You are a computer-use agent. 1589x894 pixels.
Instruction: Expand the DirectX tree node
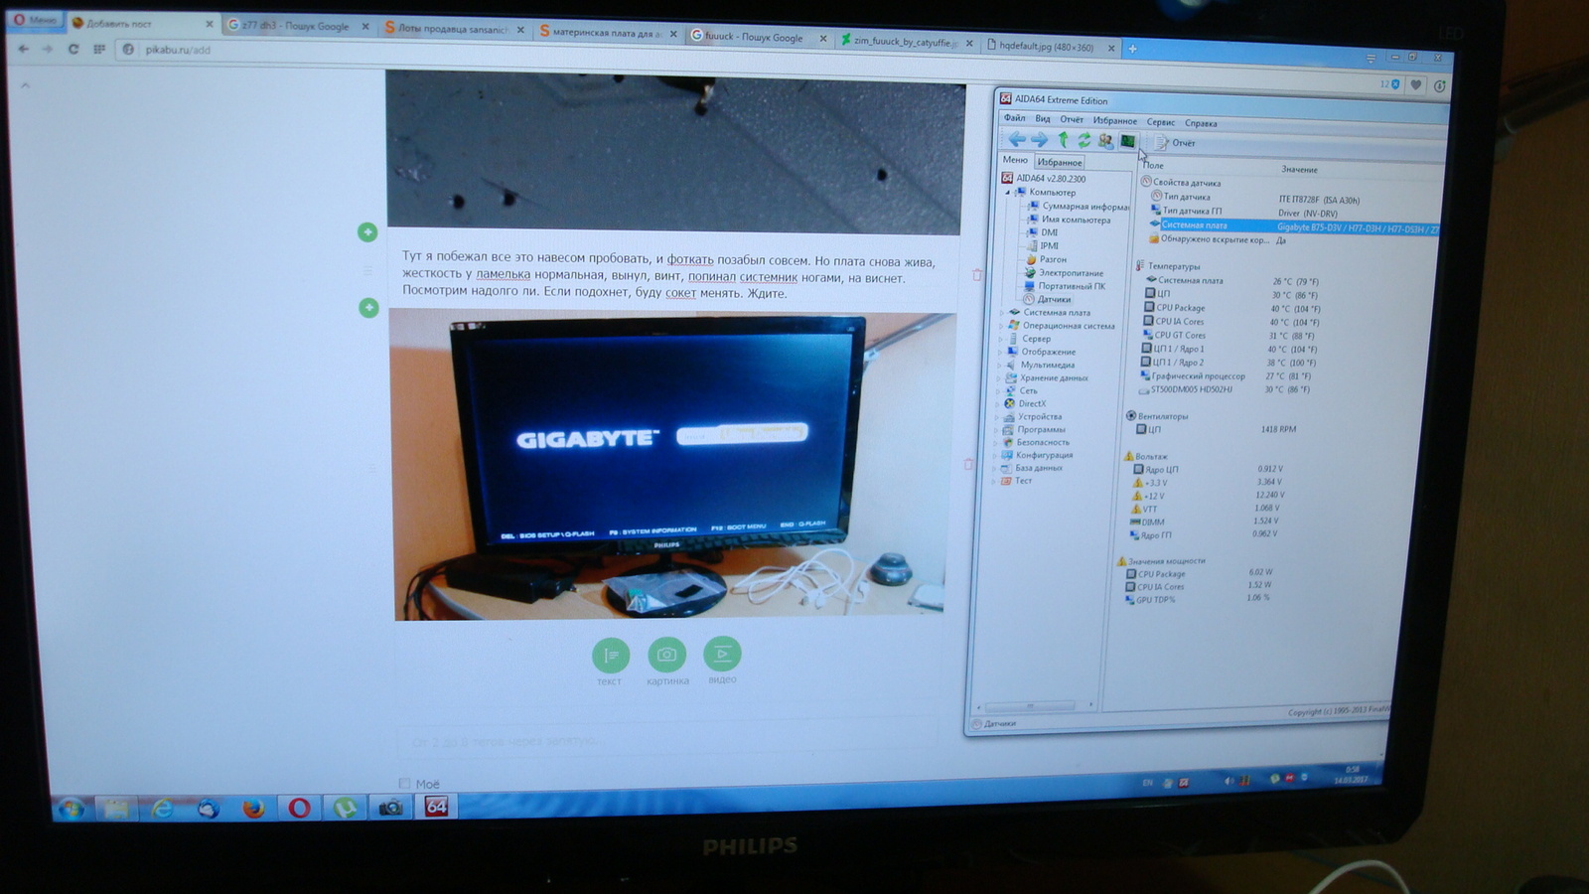pos(997,403)
